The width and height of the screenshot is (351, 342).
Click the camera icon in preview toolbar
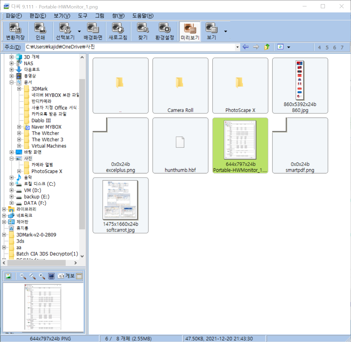[x=61, y=276]
